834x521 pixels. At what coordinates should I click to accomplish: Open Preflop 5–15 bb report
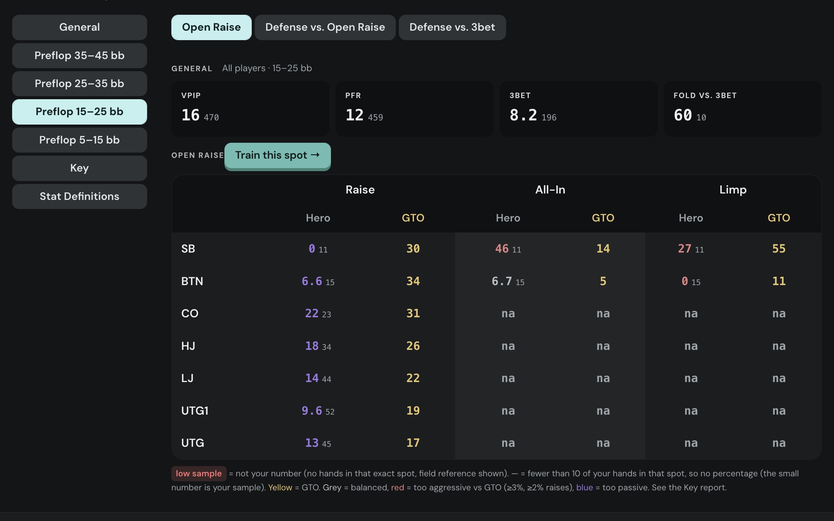point(79,140)
